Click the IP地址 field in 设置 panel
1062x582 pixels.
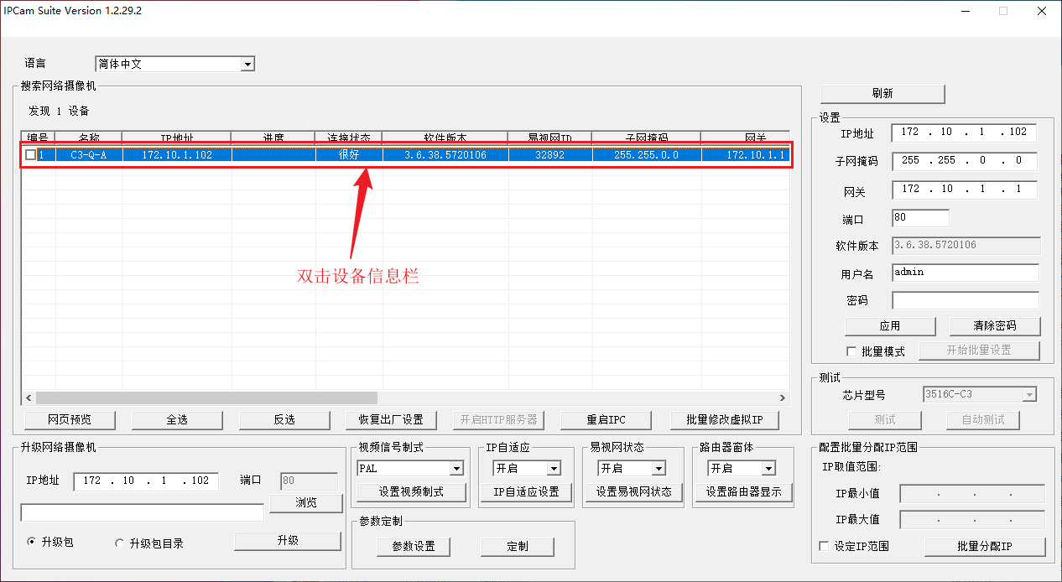(x=964, y=133)
